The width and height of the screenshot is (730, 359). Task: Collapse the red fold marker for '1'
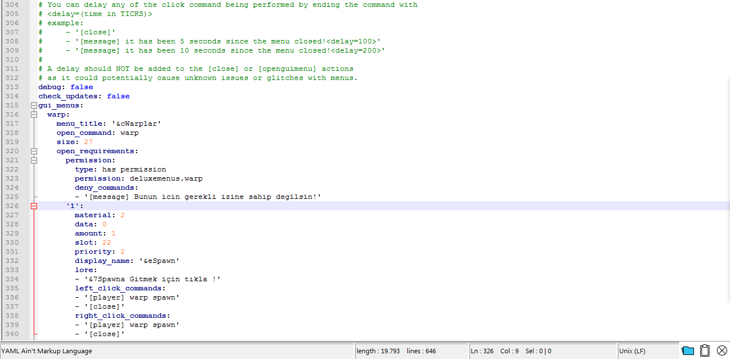point(34,206)
